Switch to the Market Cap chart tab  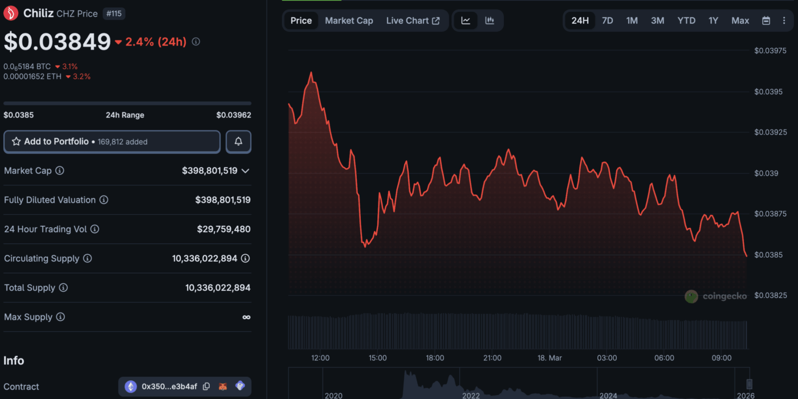click(349, 21)
